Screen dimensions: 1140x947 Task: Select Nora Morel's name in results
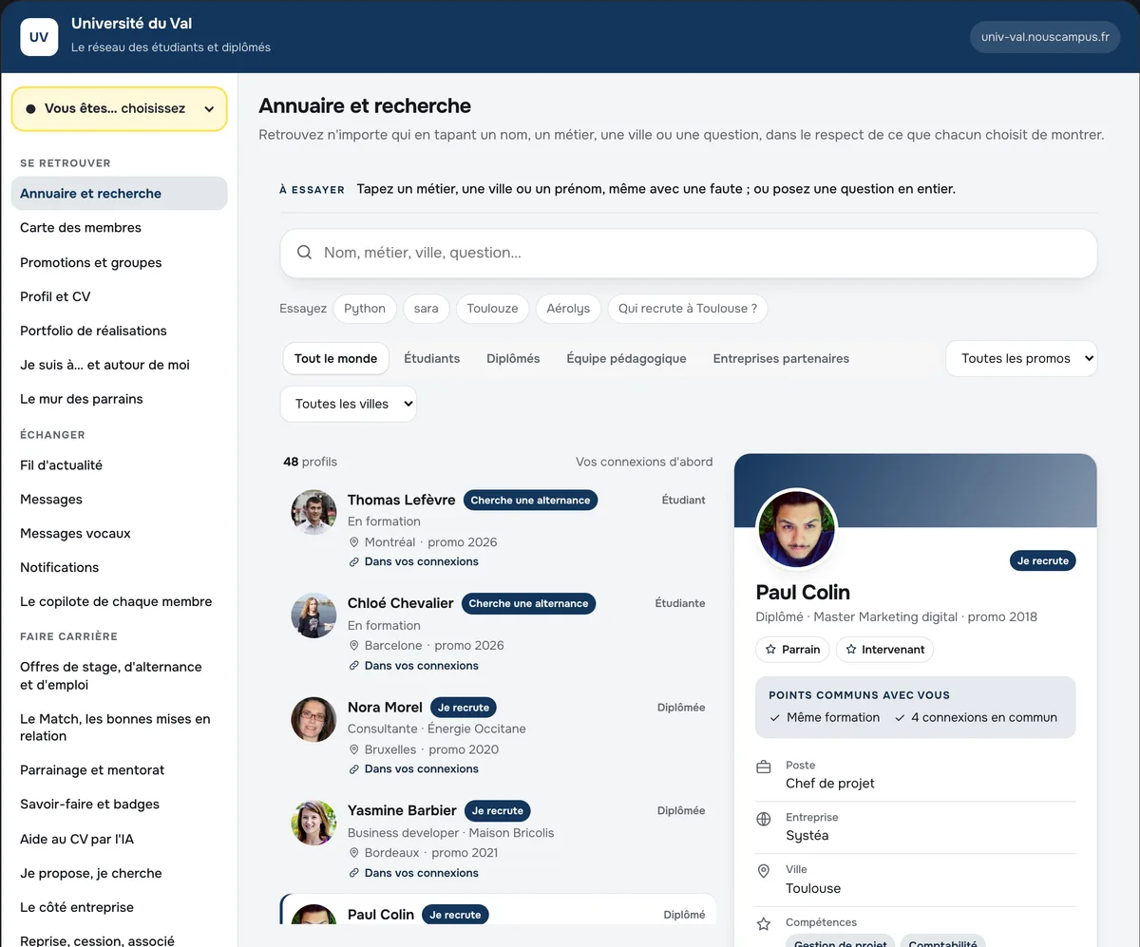coord(385,708)
